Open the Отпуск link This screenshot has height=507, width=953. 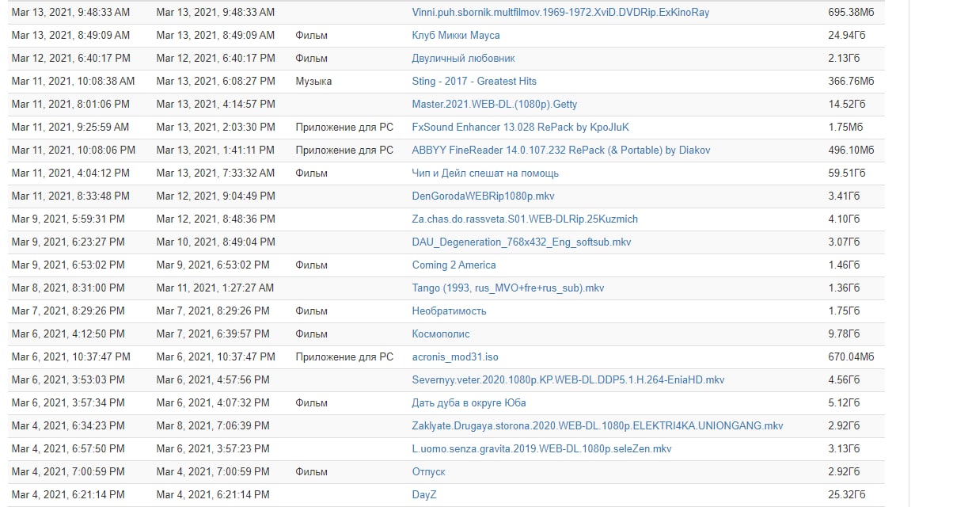pyautogui.click(x=428, y=472)
